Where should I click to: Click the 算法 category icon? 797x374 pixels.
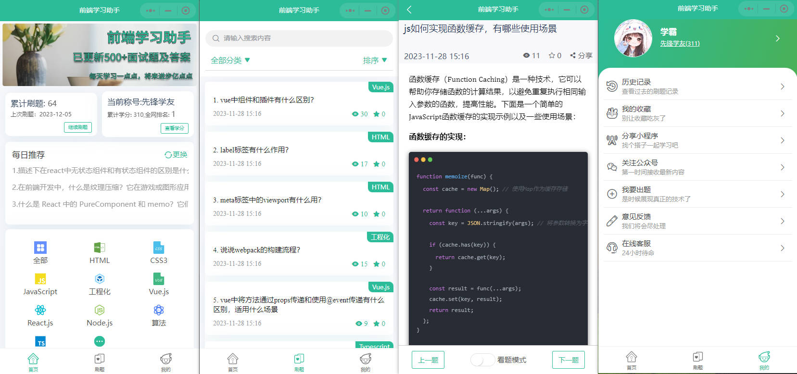pyautogui.click(x=159, y=310)
